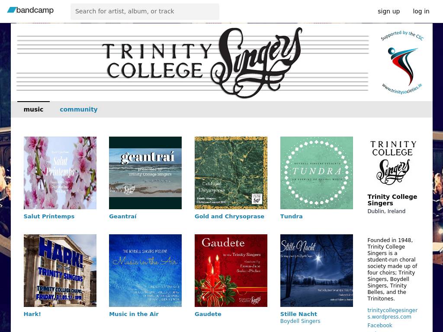443x332 pixels.
Task: Click the CSC supported-by logo
Action: [402, 62]
